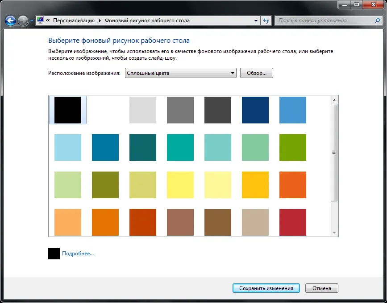This screenshot has height=303, width=387.
Task: Open the Подробнее... link
Action: pos(78,254)
